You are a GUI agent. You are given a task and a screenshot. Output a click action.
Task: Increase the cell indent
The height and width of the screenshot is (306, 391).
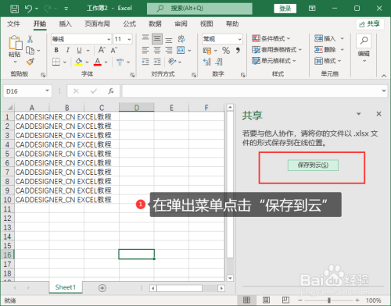tap(157, 62)
